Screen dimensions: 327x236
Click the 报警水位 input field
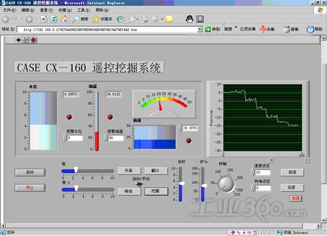click(x=75, y=138)
